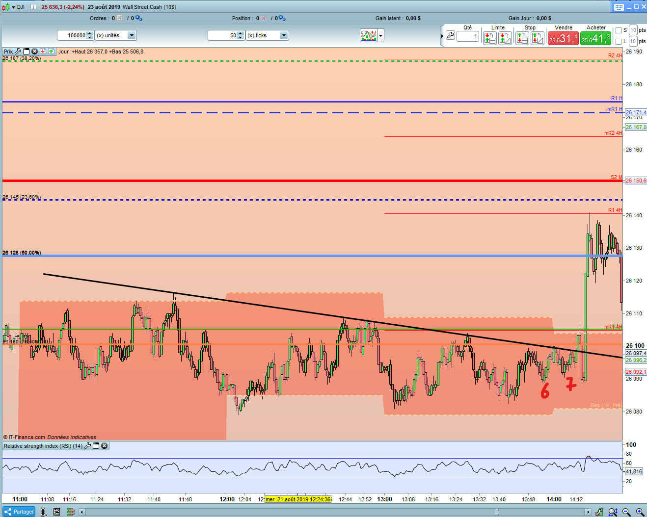Open the indicators and trading systems icon
The width and height of the screenshot is (647, 517).
click(369, 35)
